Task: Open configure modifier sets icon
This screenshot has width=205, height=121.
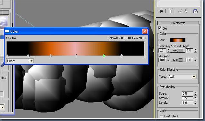Action: tap(195, 11)
